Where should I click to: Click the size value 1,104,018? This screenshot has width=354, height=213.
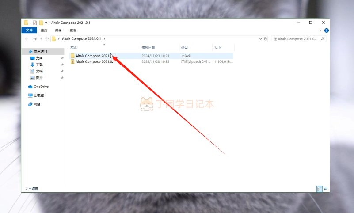(223, 61)
